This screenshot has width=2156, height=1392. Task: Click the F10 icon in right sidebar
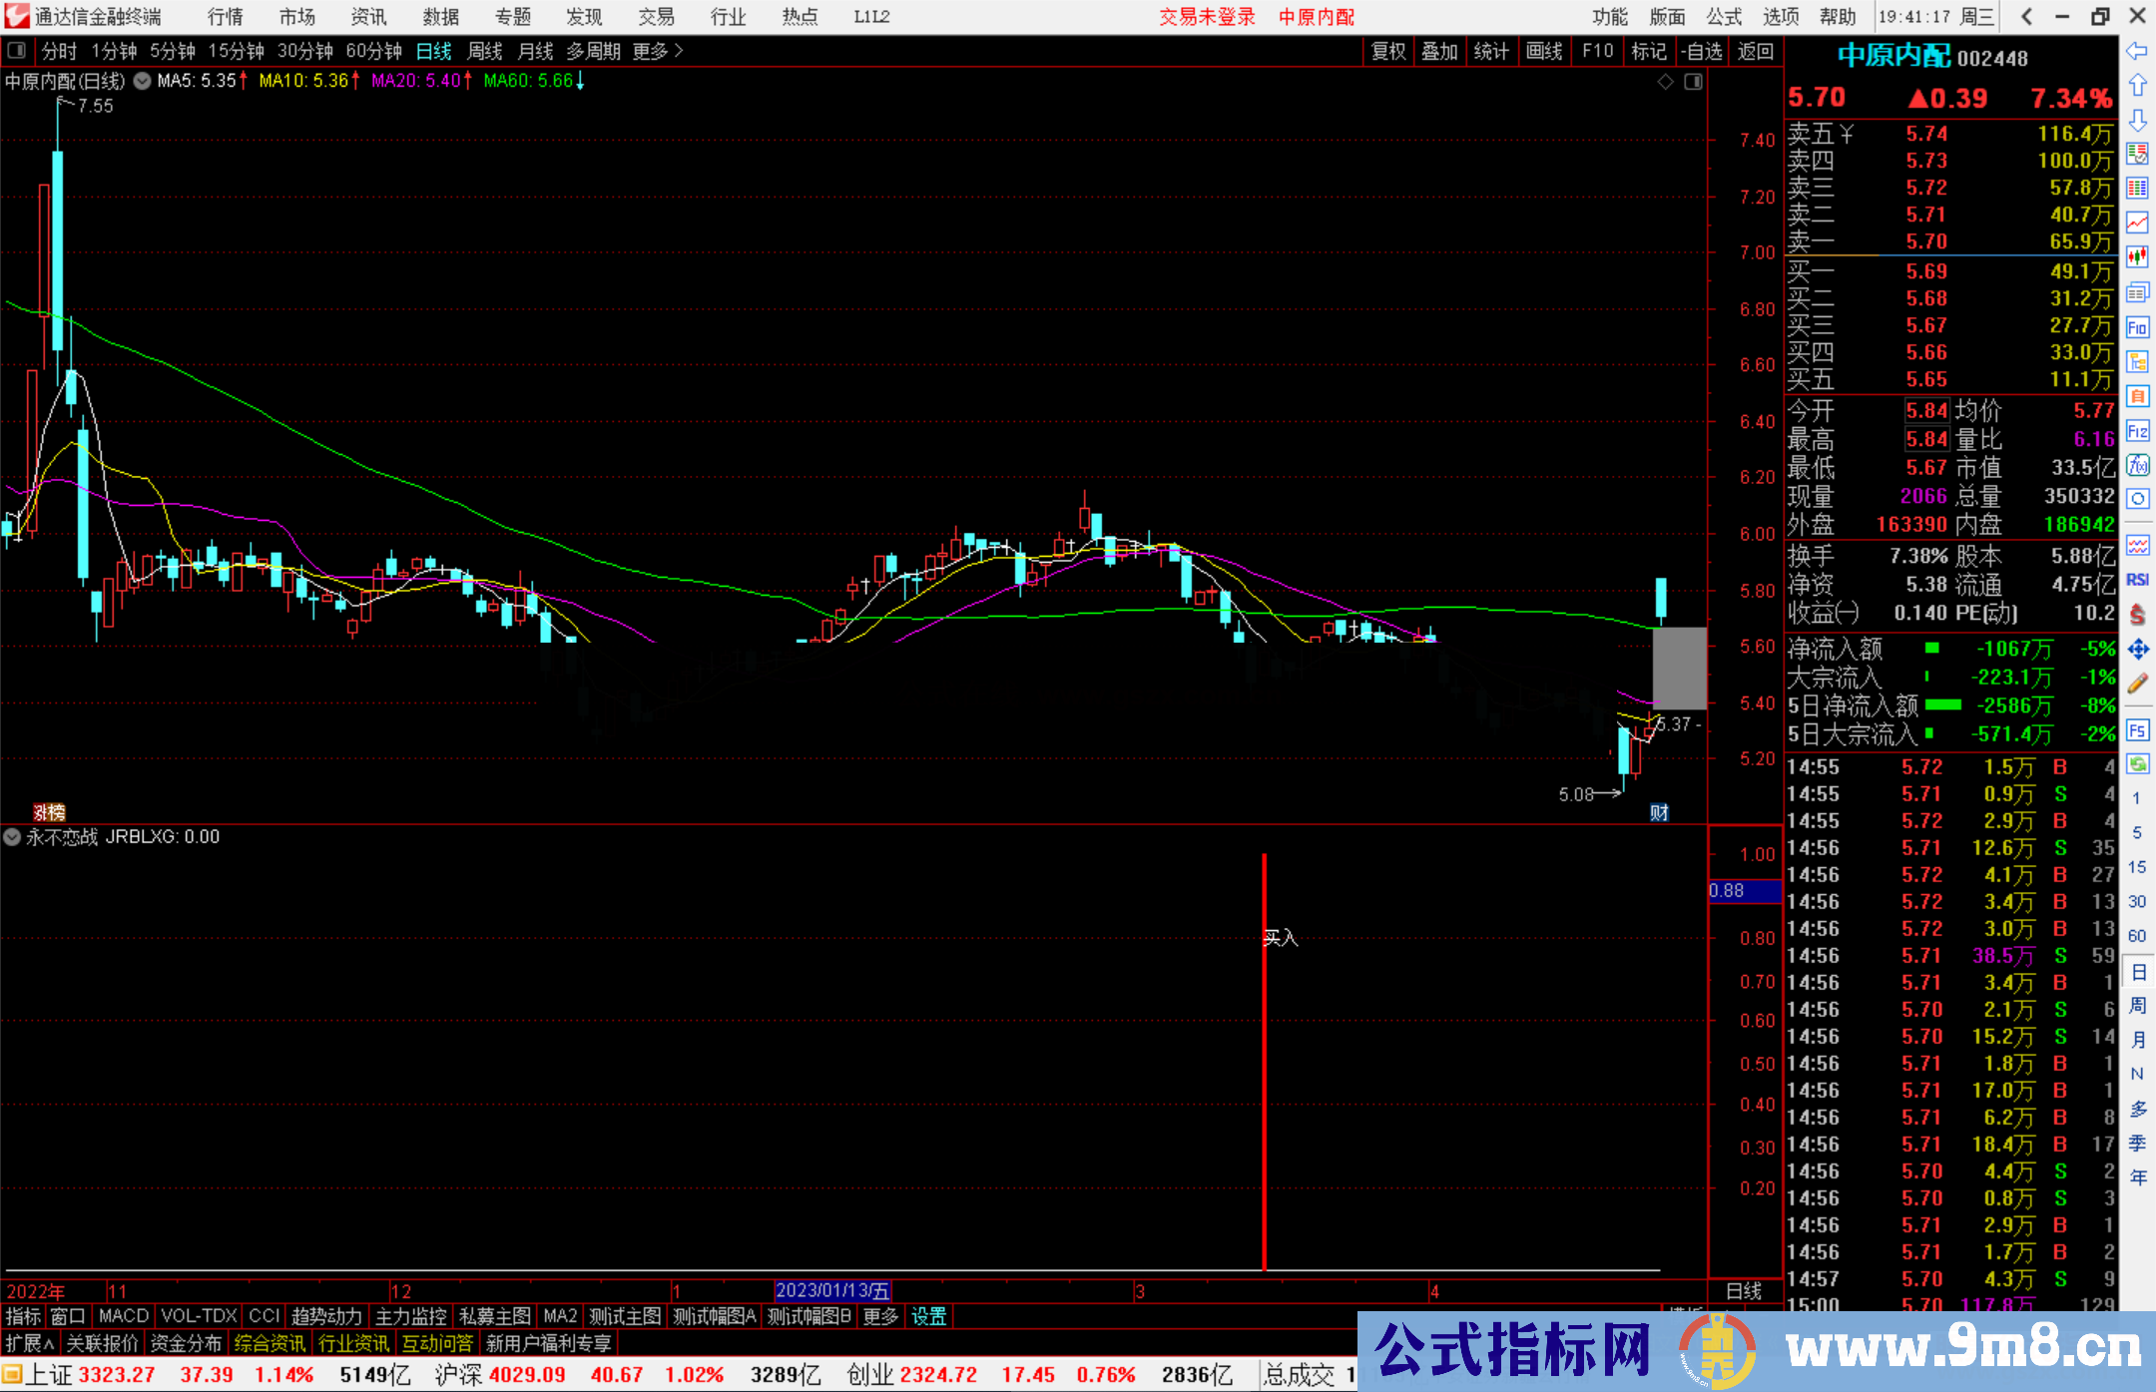pos(2137,327)
